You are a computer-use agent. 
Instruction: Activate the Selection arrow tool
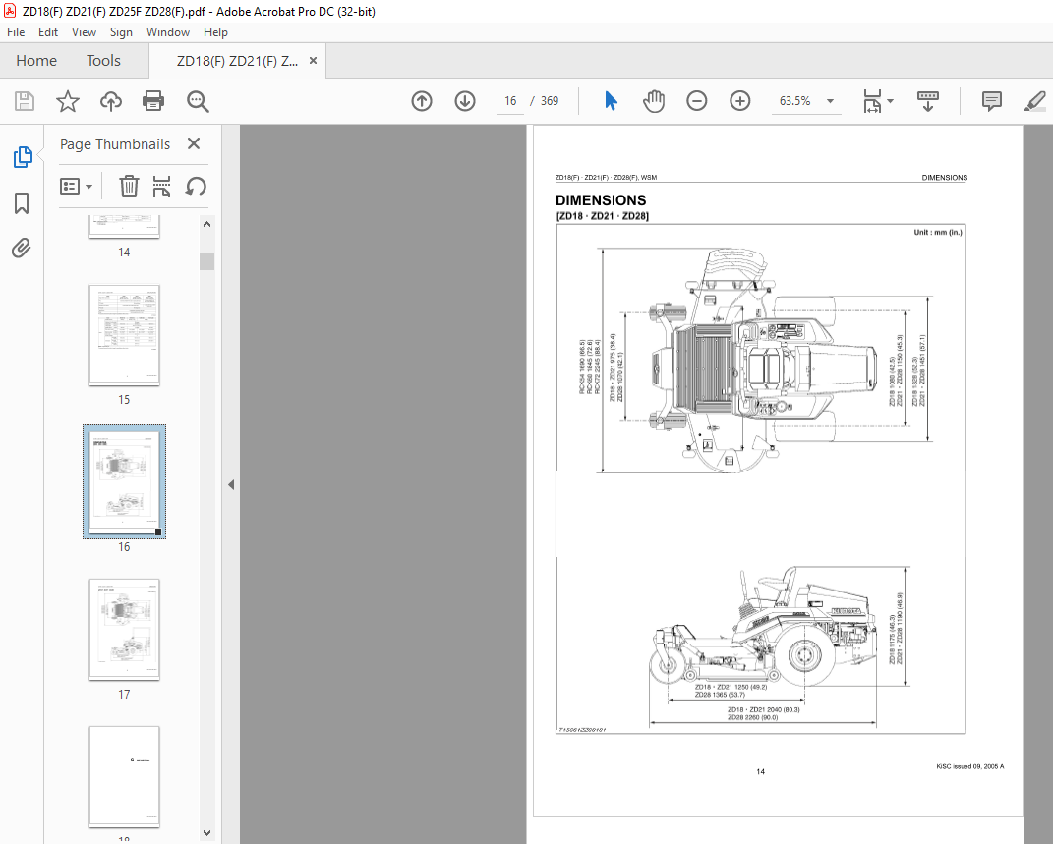click(611, 101)
